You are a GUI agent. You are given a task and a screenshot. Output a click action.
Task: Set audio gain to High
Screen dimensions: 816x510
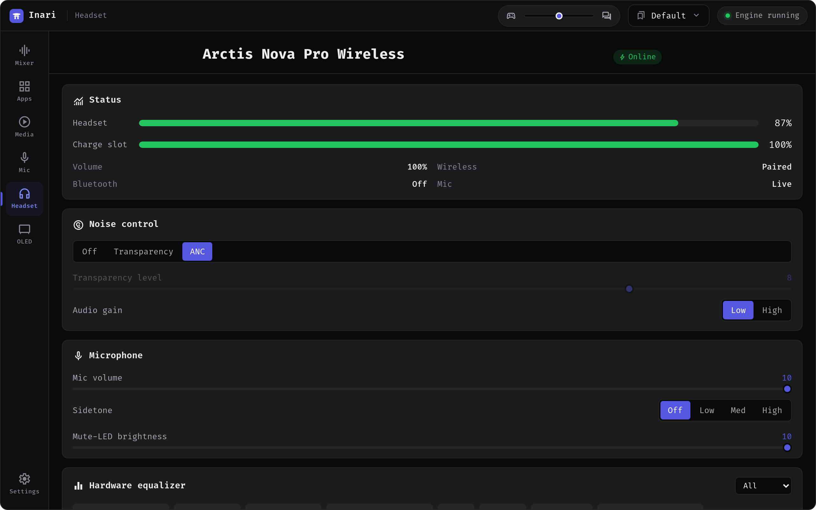772,310
